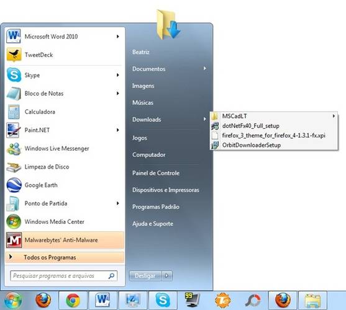
Task: Open Dispositivos e Impressoras
Action: click(166, 190)
